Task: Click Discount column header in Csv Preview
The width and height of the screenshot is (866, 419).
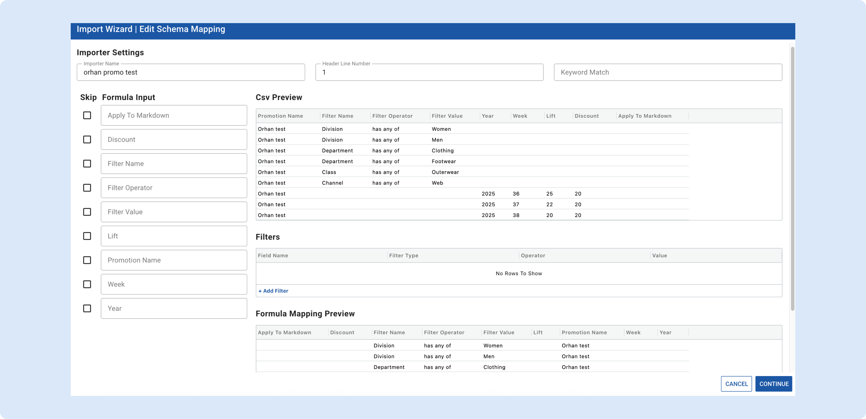Action: pos(587,116)
